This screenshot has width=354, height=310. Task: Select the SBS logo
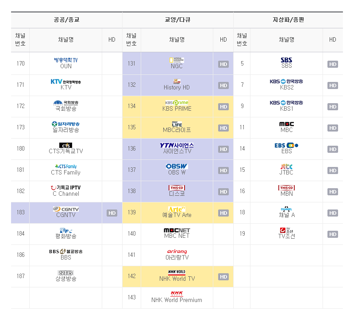point(286,60)
